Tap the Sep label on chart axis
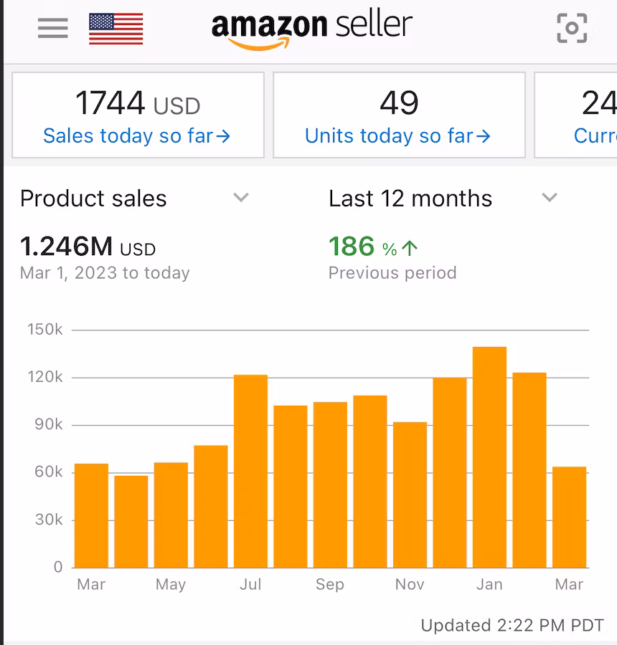 point(330,585)
